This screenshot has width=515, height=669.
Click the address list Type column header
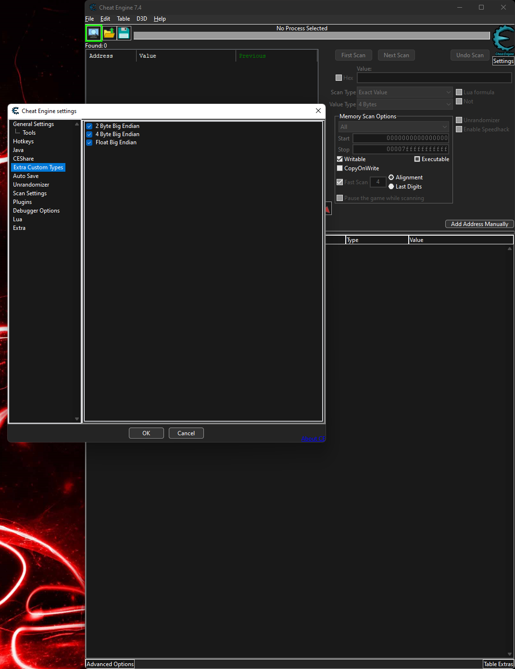377,240
